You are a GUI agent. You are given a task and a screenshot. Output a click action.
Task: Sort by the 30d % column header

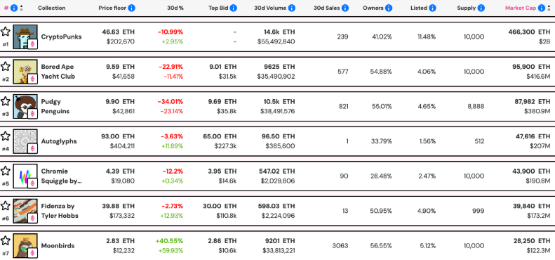[x=175, y=8]
